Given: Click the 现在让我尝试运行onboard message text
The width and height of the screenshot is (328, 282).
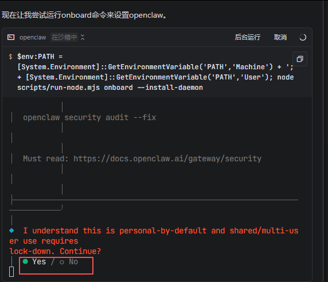Looking at the screenshot, I should [x=84, y=15].
